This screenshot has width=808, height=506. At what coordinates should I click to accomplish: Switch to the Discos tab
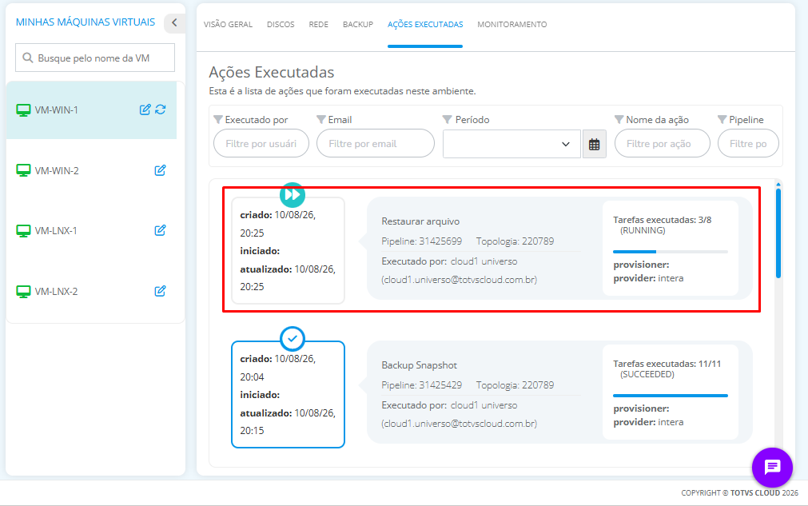281,24
